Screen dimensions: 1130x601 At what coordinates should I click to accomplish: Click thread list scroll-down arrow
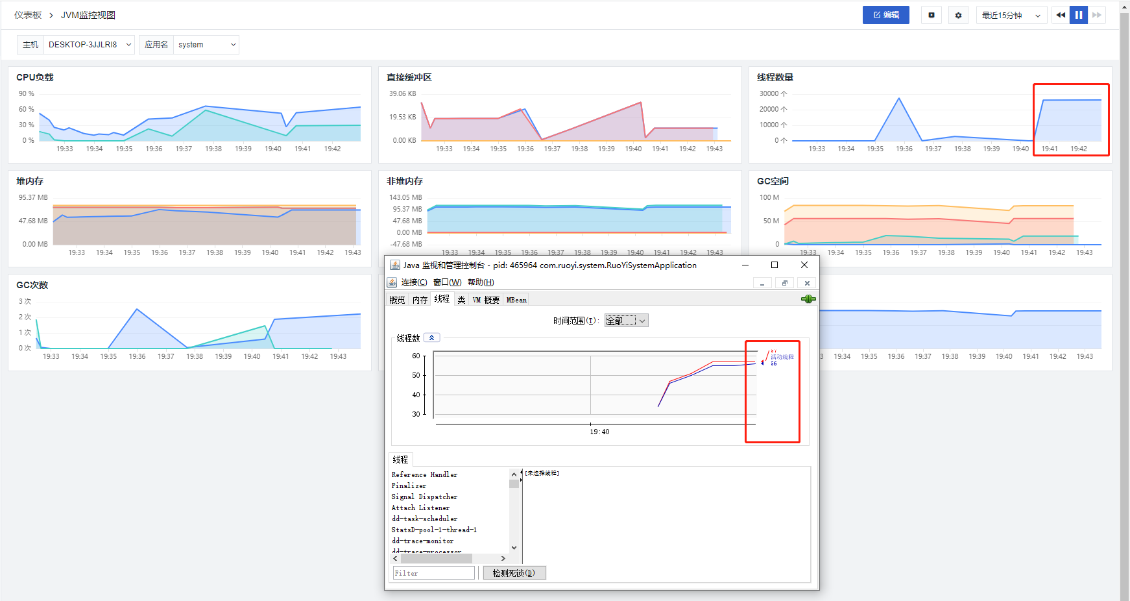point(514,548)
